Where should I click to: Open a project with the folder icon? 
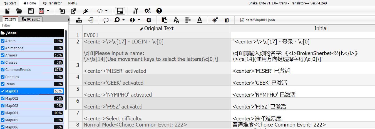coord(19,11)
